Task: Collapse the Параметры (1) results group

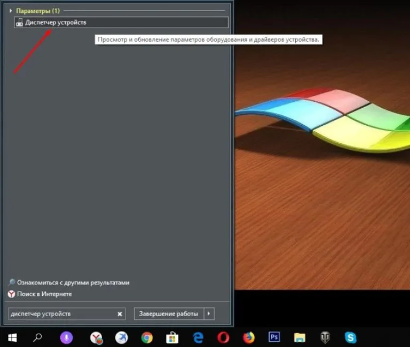Action: [x=11, y=11]
